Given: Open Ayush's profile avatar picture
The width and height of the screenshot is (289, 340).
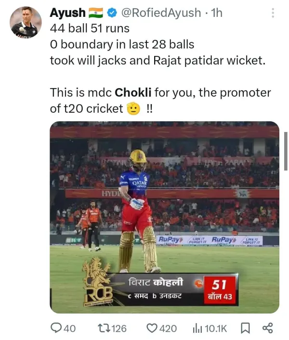Looking at the screenshot, I should click(x=26, y=22).
